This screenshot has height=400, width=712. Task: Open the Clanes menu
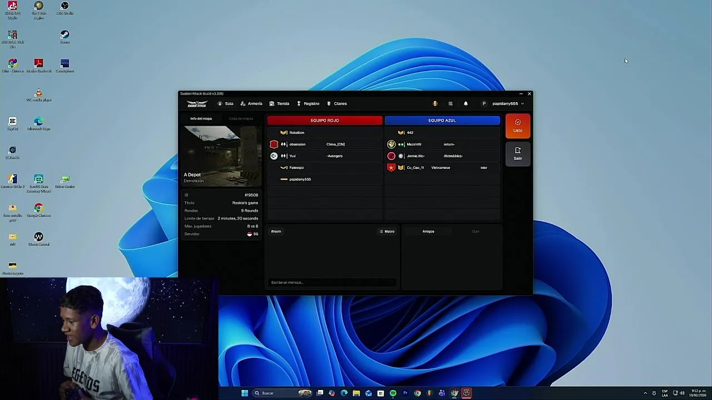point(337,104)
